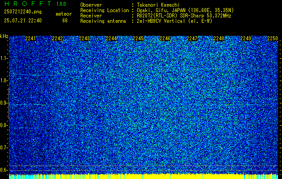The height and width of the screenshot is (179, 282).
Task: Click the kHz axis unit label
Action: (4, 36)
